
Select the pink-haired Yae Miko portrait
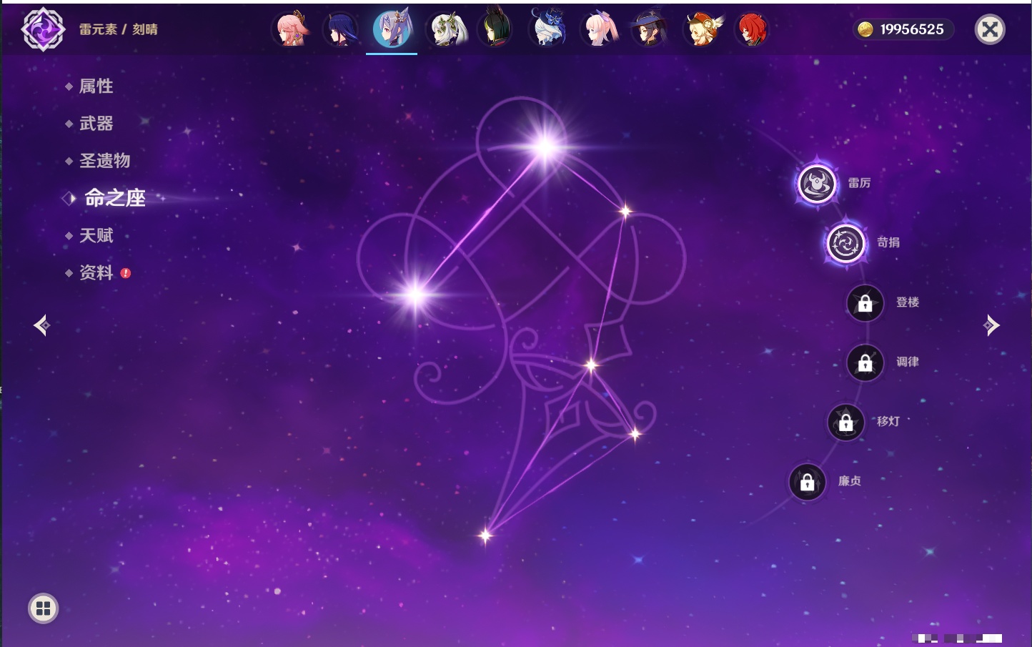point(291,29)
